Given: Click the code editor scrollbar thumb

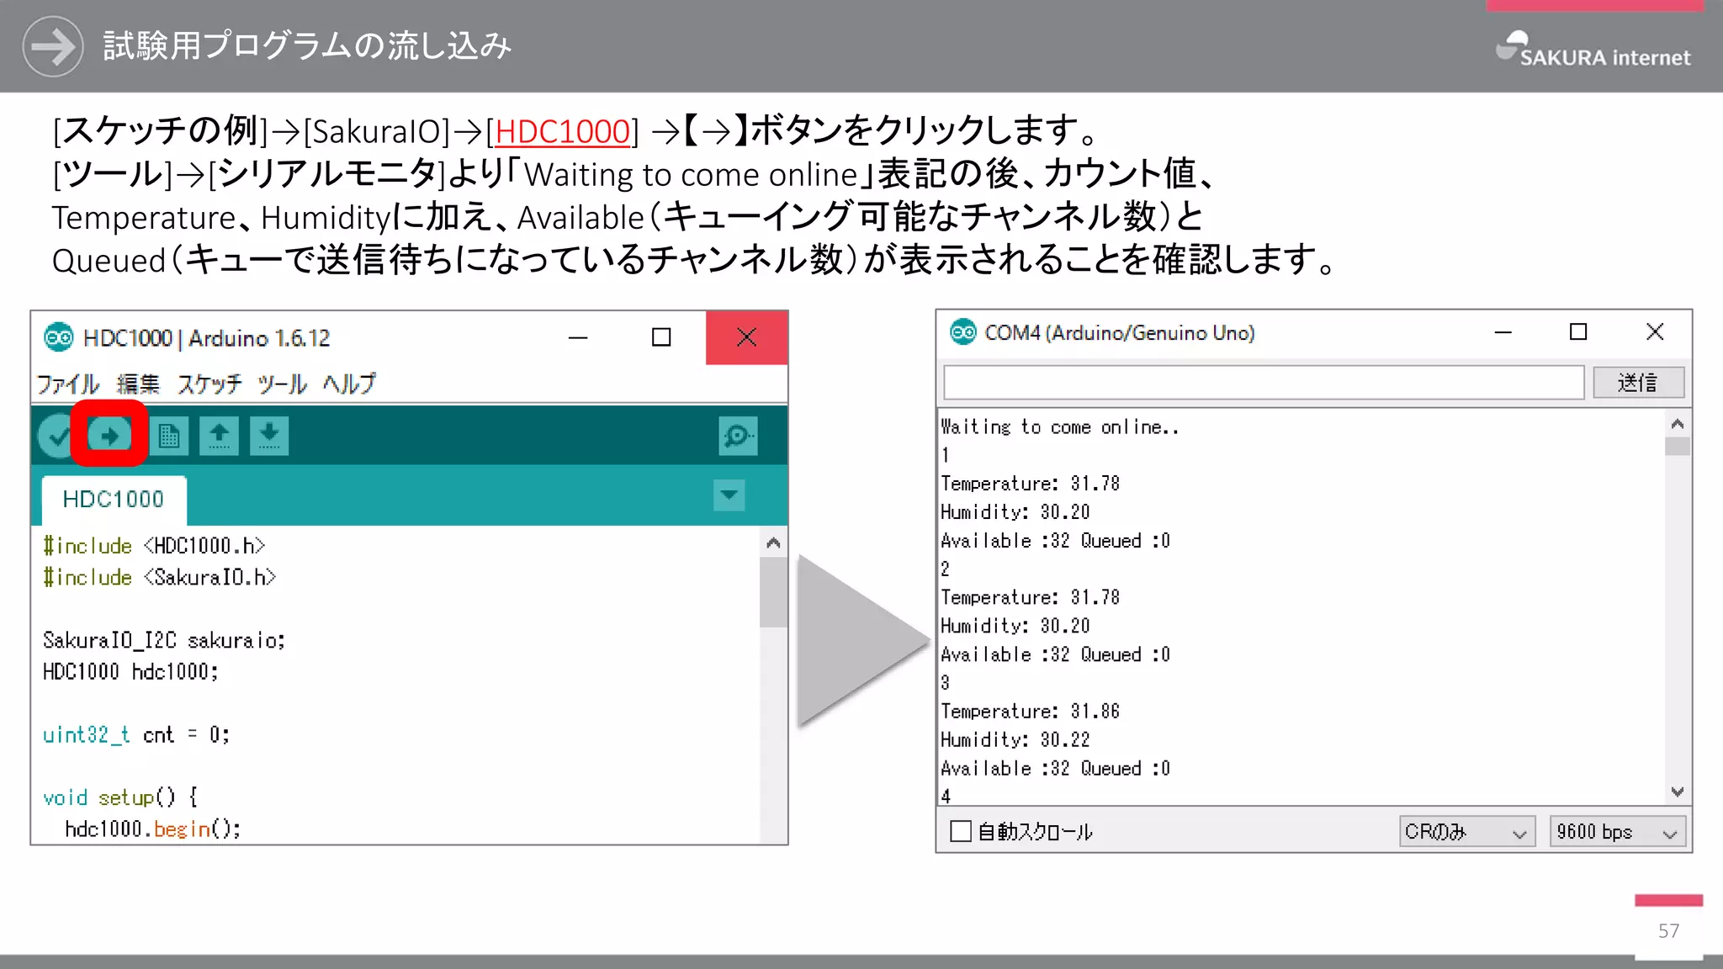Looking at the screenshot, I should tap(773, 592).
